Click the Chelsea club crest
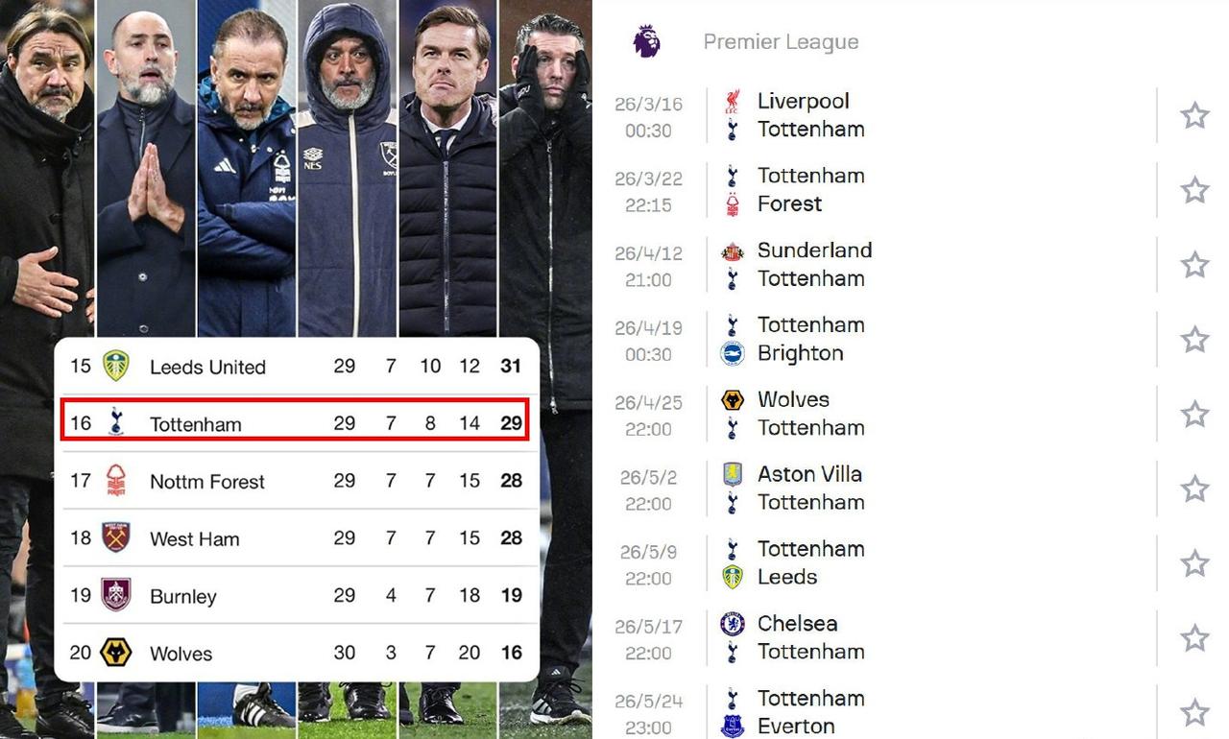This screenshot has height=739, width=1229. pos(733,624)
